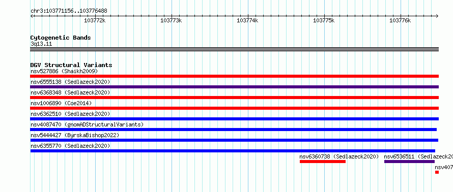Click the 103773k ruler tick label
Image resolution: width=453 pixels, height=192 pixels.
tap(171, 20)
